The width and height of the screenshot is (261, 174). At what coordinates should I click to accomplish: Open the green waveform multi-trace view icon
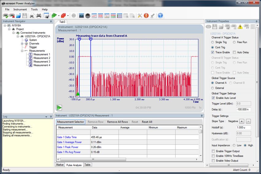click(113, 16)
